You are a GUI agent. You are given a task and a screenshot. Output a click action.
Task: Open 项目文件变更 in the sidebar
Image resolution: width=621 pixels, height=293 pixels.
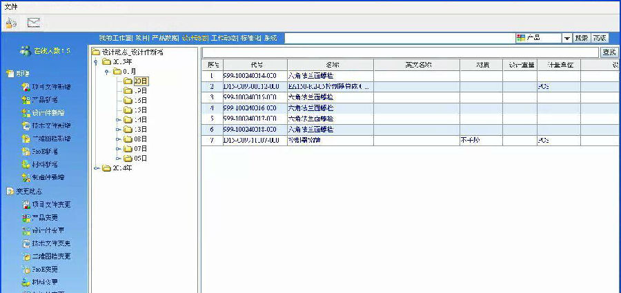(47, 205)
